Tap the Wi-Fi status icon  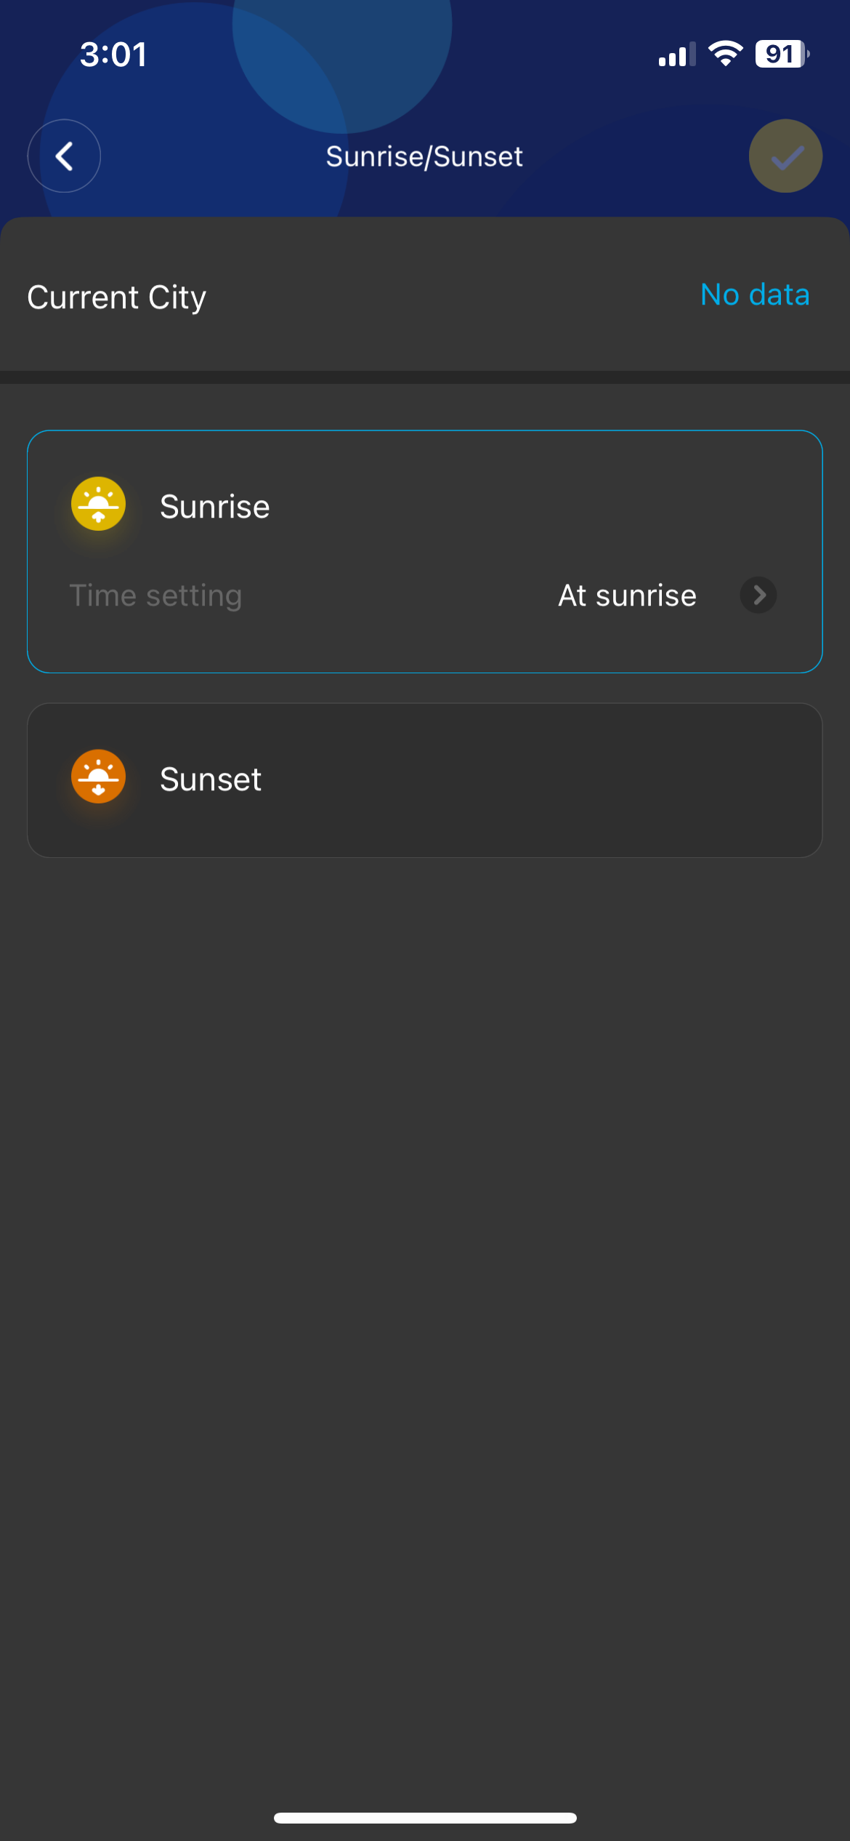pos(725,54)
